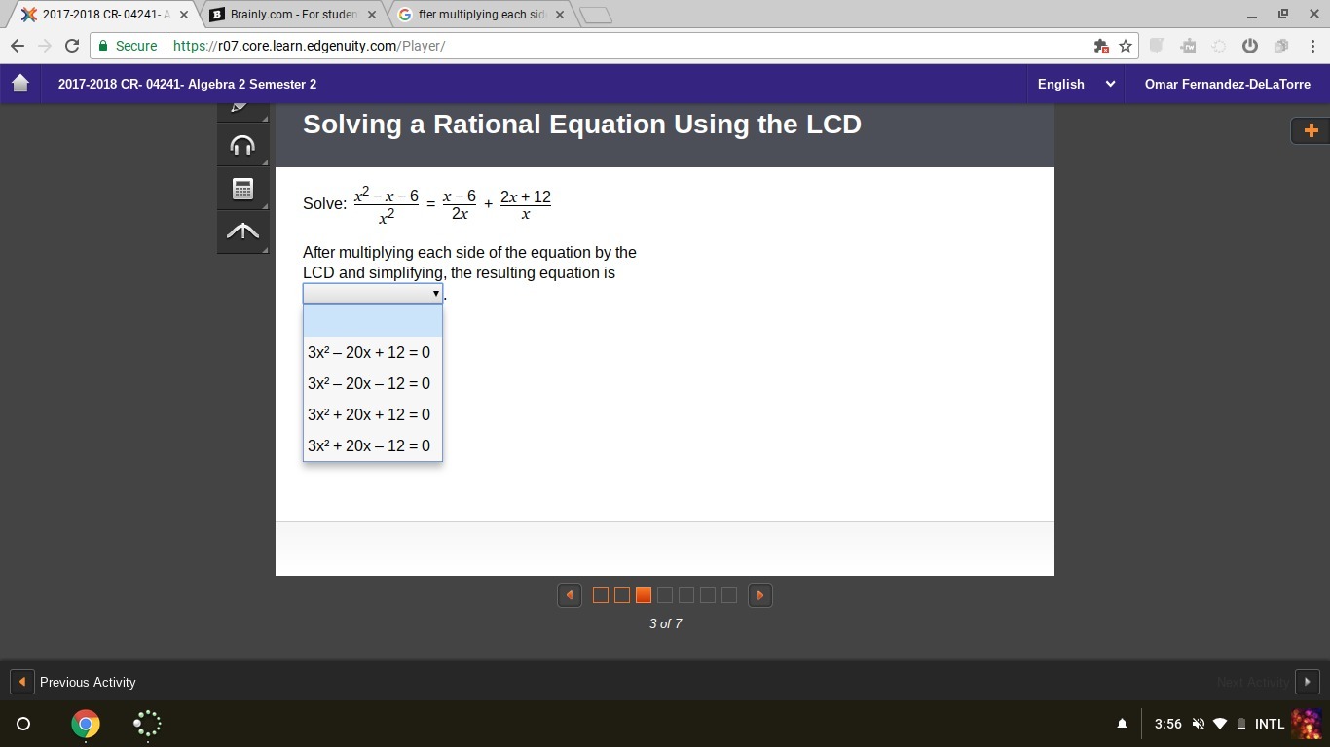This screenshot has height=747, width=1330.
Task: Switch to the Google search tab
Action: pos(480,15)
